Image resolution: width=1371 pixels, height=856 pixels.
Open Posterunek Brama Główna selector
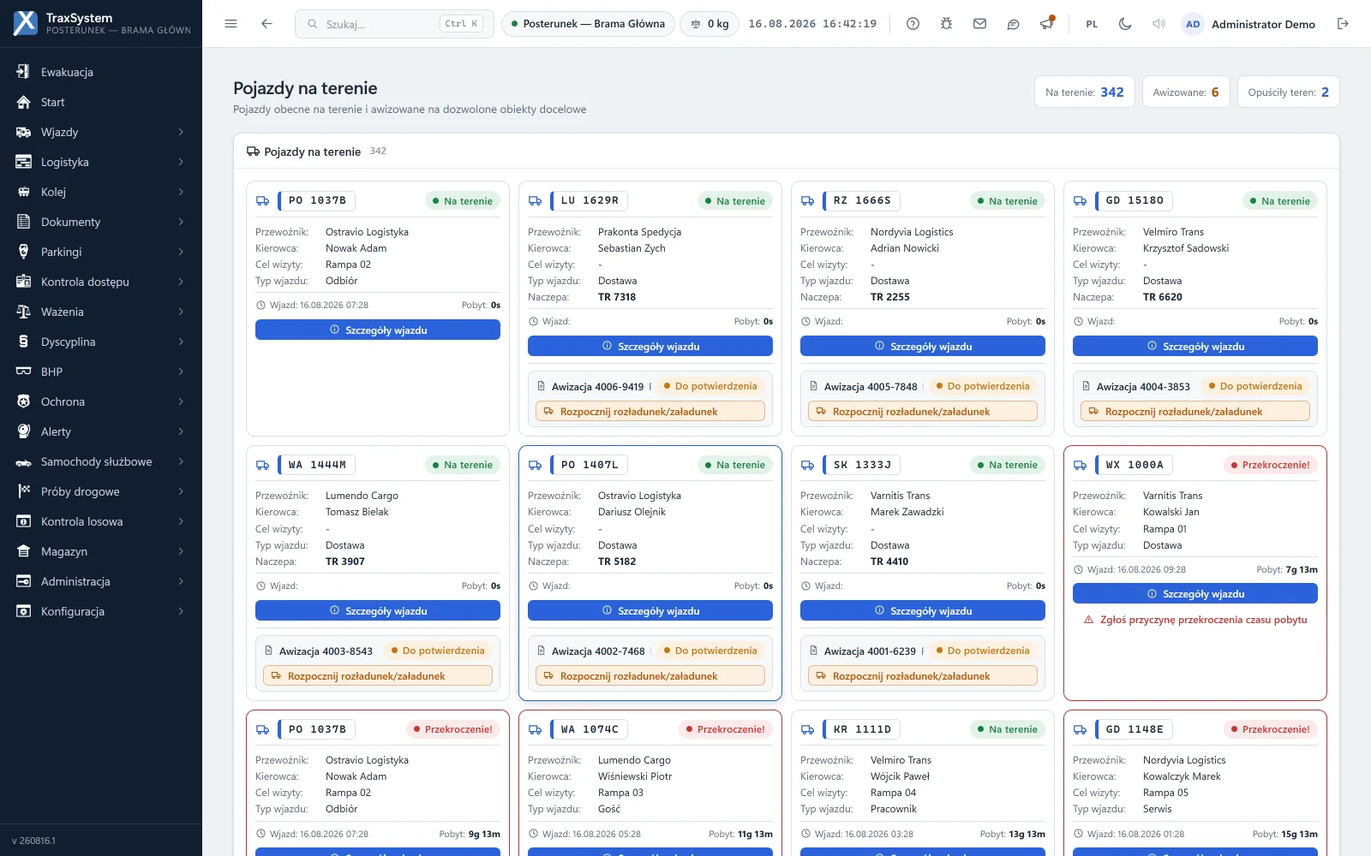tap(588, 24)
